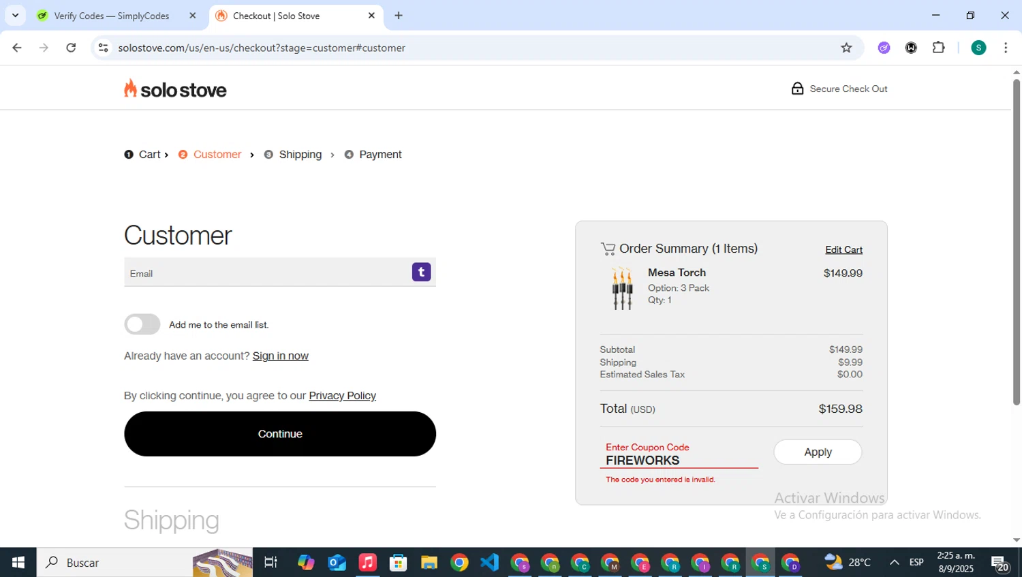
Task: Click the purple circular extension icon in toolbar
Action: pos(884,48)
